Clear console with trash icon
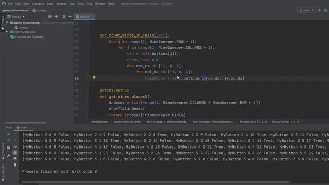The width and height of the screenshot is (329, 185). [x=15, y=165]
